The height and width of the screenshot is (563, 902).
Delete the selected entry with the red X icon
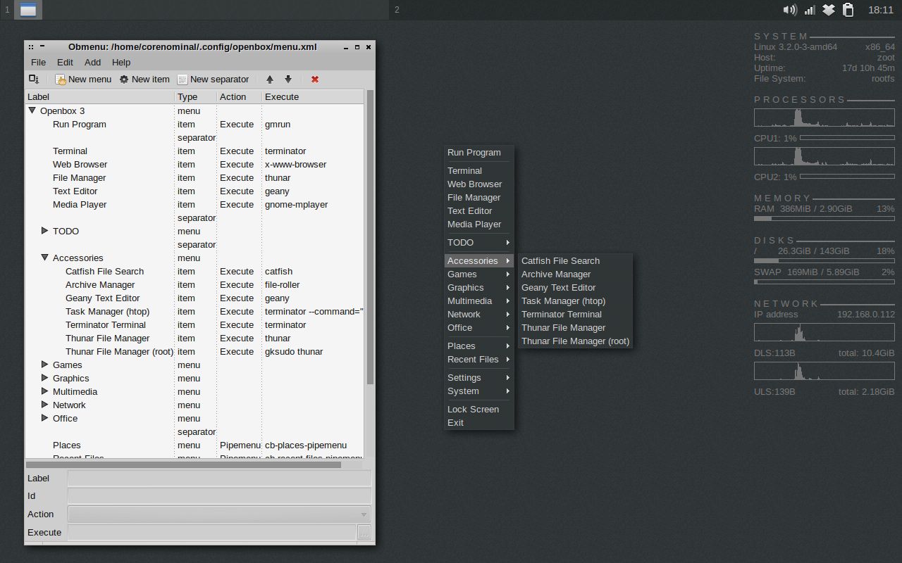pos(314,80)
